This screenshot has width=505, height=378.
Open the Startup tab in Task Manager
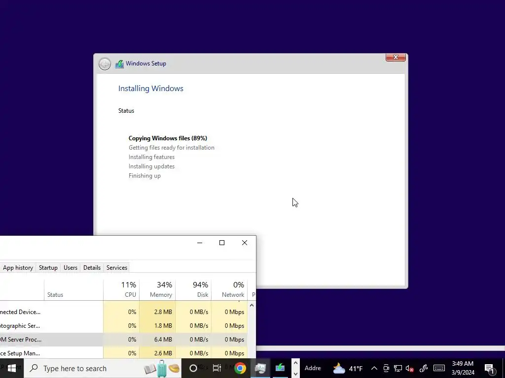click(x=48, y=267)
